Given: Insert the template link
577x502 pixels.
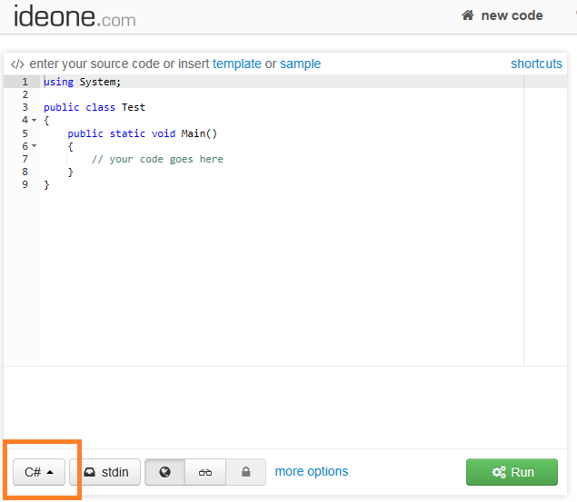Looking at the screenshot, I should click(237, 64).
